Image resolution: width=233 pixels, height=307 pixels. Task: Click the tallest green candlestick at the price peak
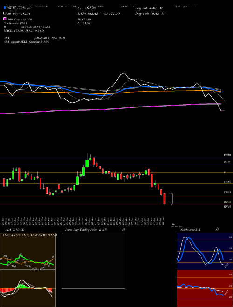[87, 163]
